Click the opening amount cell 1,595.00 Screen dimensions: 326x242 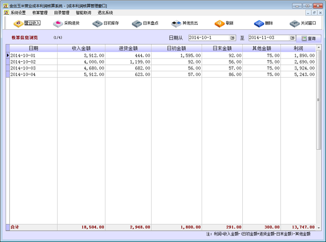pyautogui.click(x=177, y=55)
